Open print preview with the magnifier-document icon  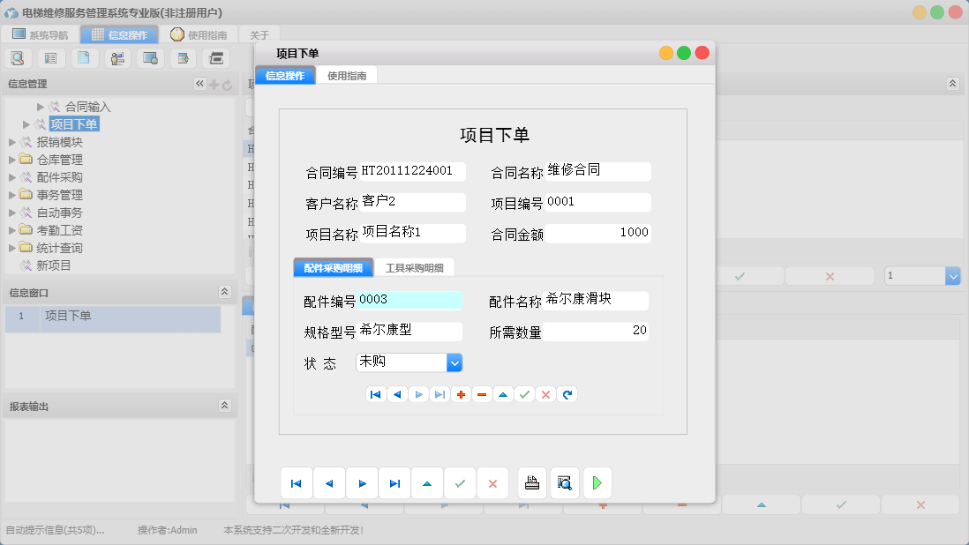coord(565,482)
